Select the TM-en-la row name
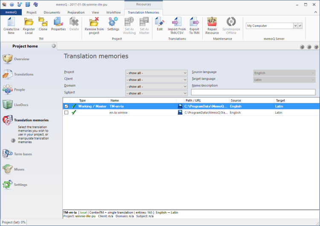 116,106
